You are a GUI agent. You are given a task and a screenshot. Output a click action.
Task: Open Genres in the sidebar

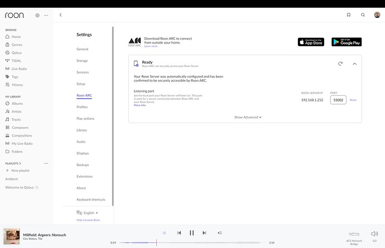click(14, 45)
